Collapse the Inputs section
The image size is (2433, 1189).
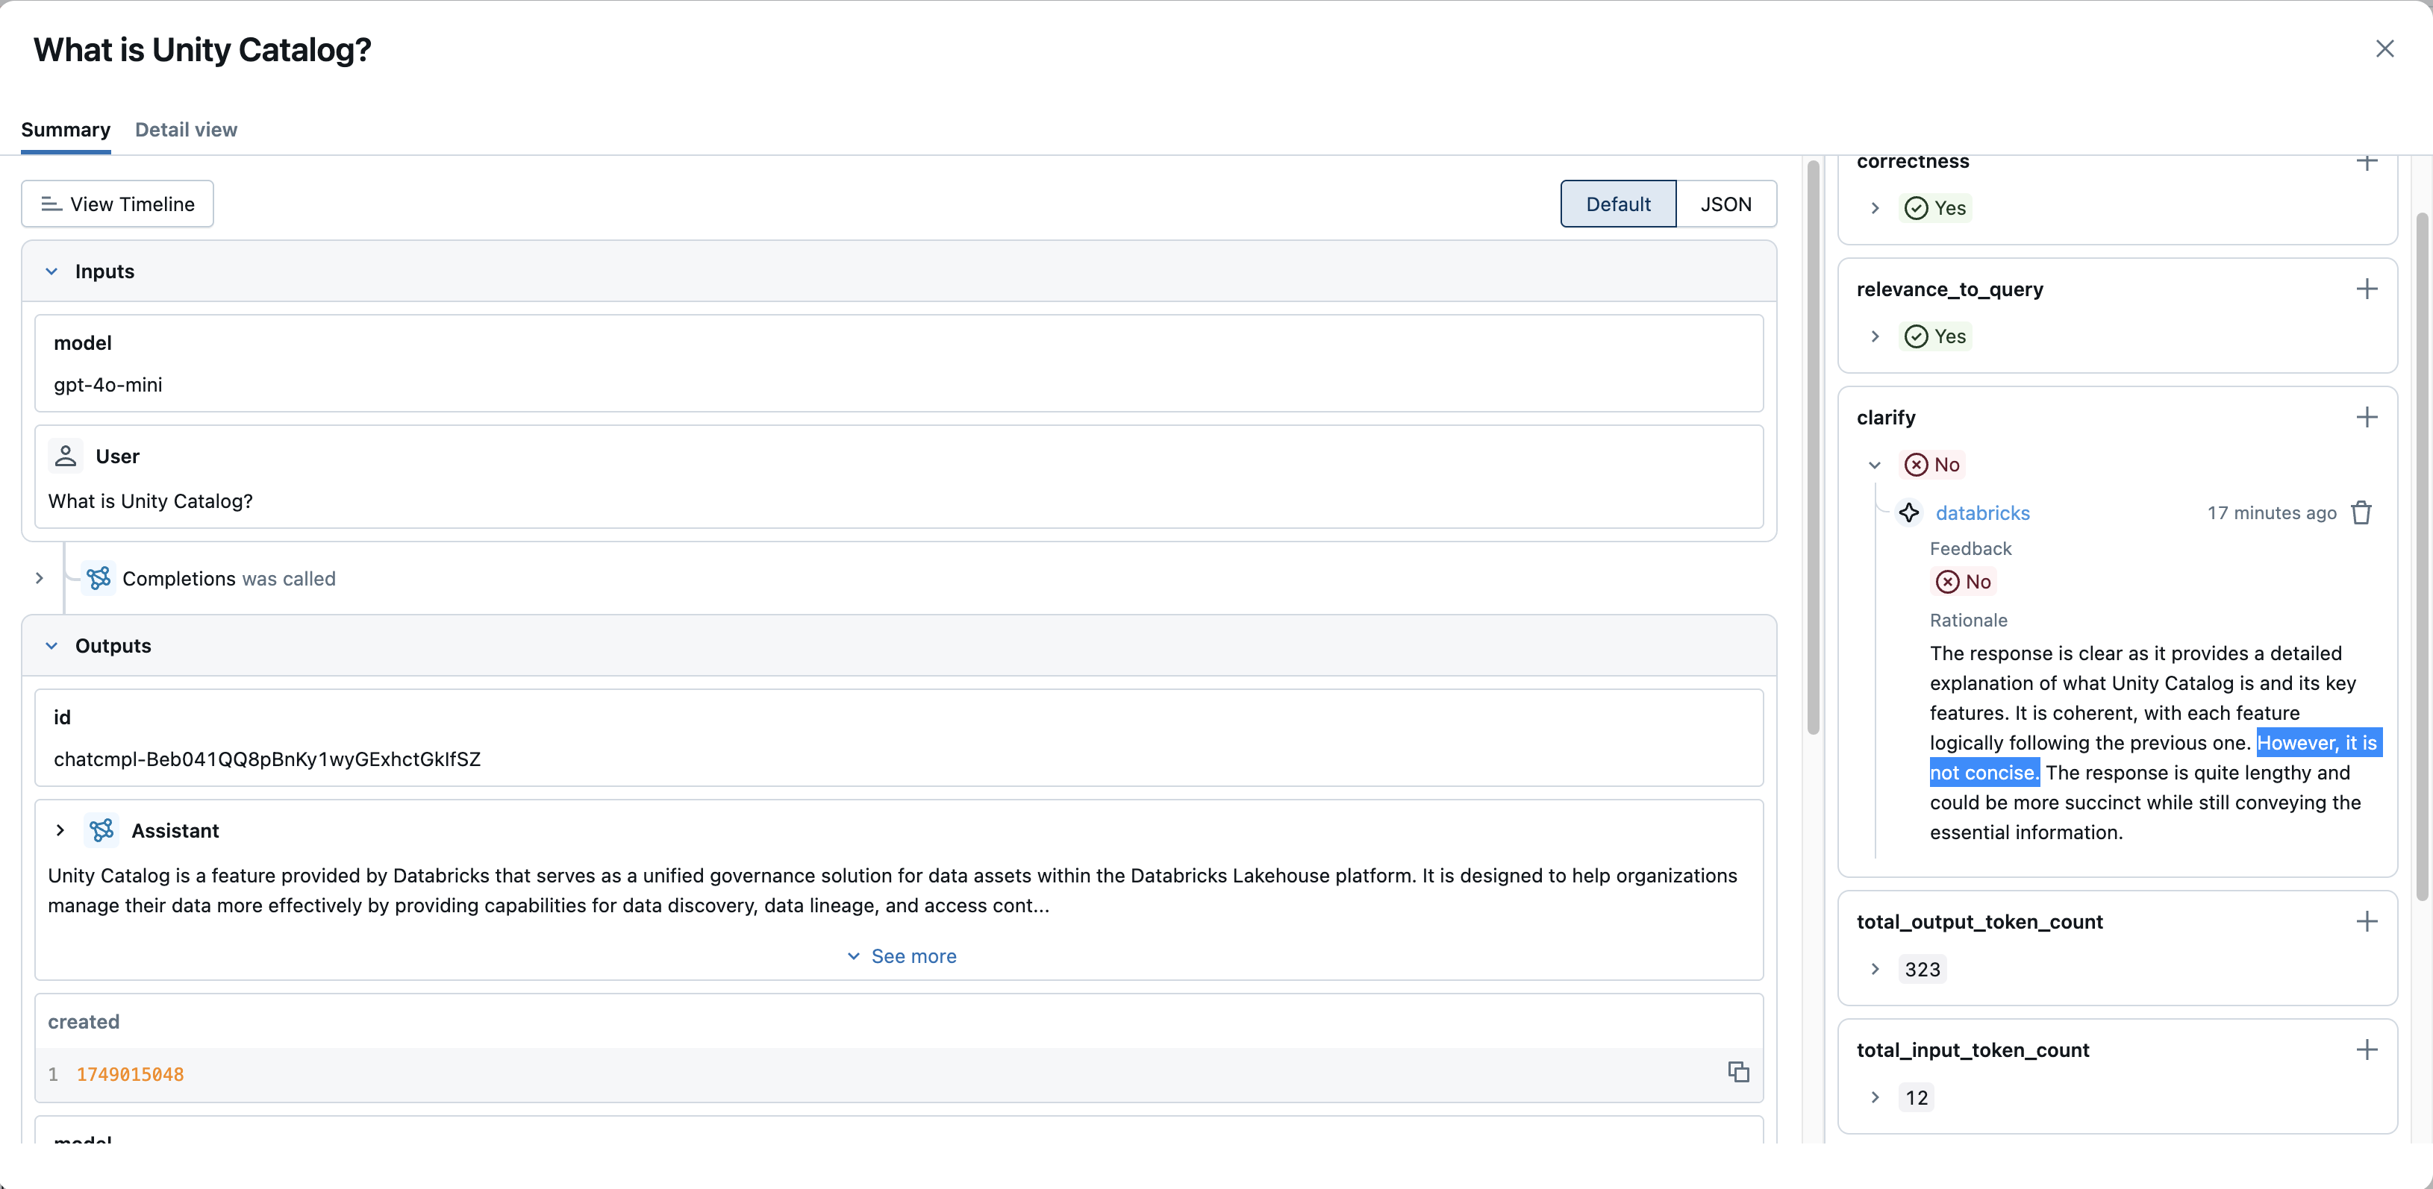coord(51,271)
